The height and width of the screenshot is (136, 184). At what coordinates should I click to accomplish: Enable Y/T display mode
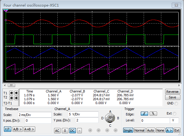8,129
